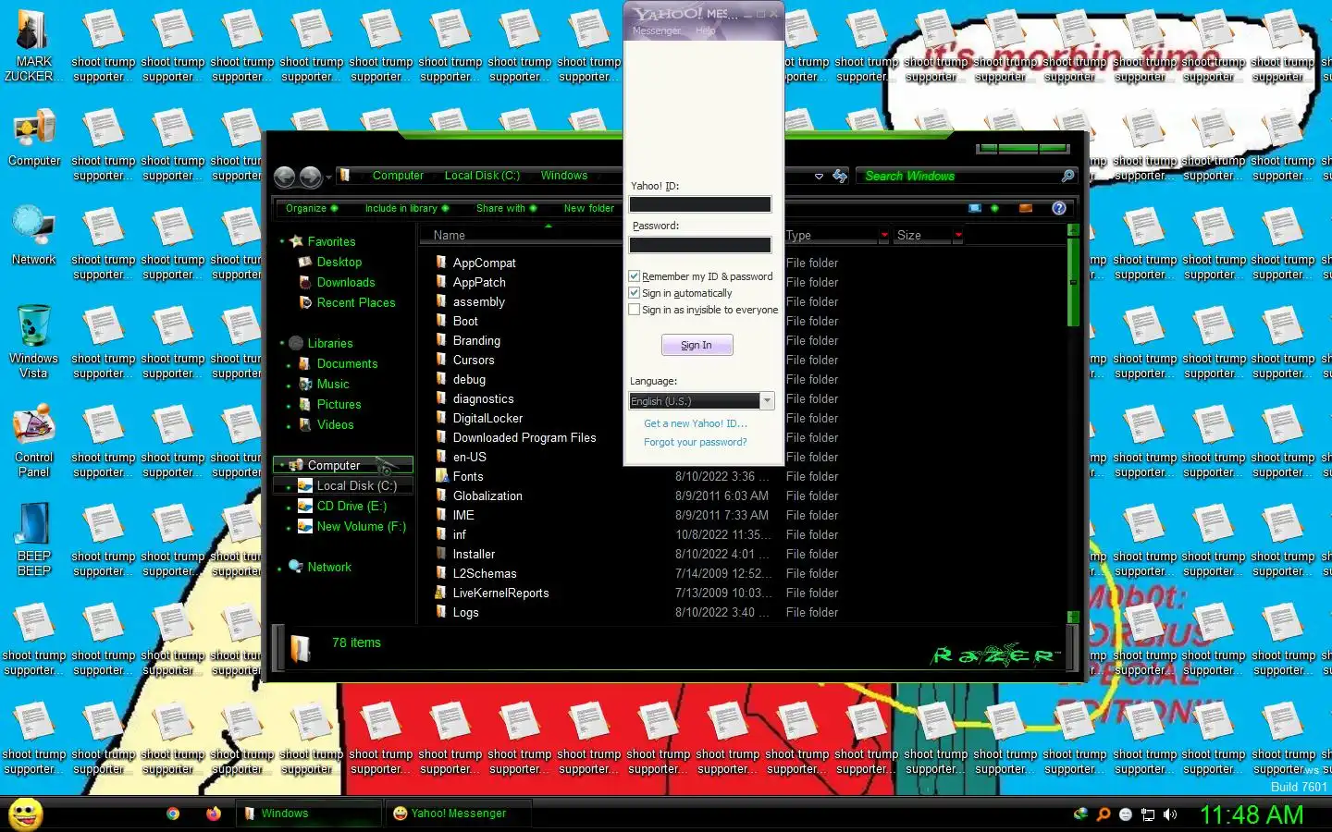Screen dimensions: 1332x832
Task: Open the BEEP BEEP desktop icon
Action: pos(34,539)
